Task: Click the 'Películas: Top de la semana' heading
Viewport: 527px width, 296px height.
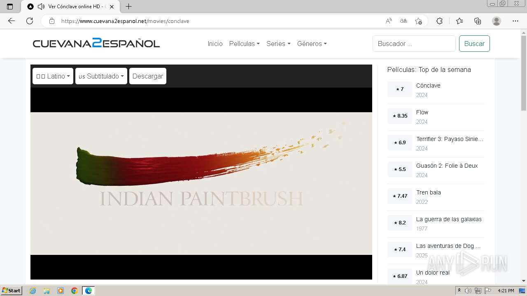Action: (x=429, y=69)
